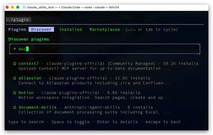Select the Notion plugin entry name
Viewport: 213px width, 135px height.
click(26, 93)
